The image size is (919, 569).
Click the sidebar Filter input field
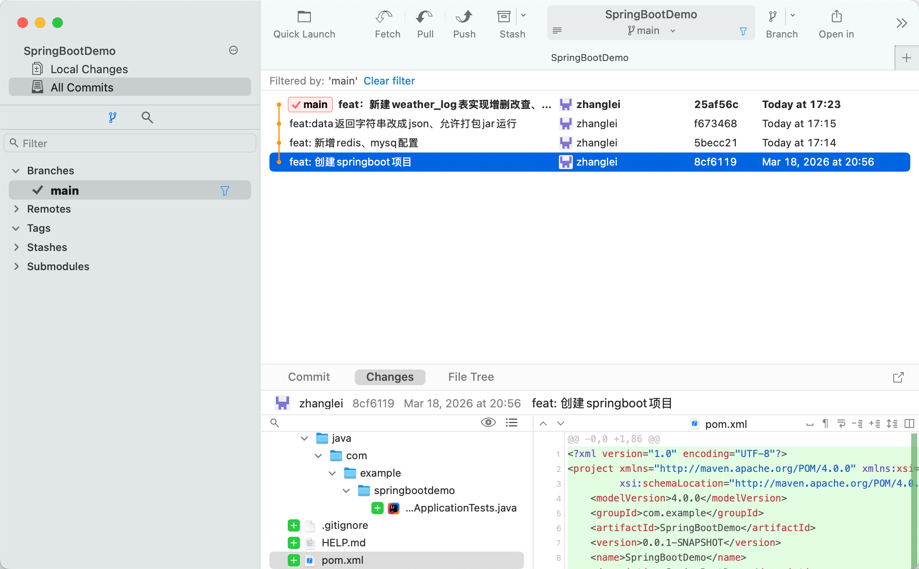[x=131, y=143]
